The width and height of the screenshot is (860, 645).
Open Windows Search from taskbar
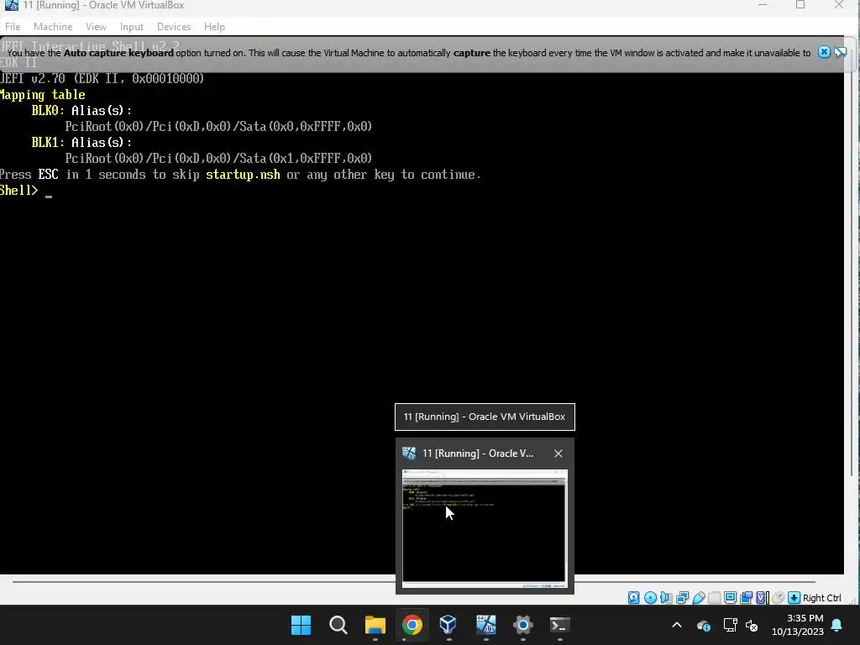tap(338, 625)
